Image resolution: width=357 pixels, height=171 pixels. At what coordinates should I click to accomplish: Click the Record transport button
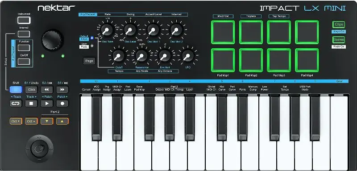pos(62,104)
